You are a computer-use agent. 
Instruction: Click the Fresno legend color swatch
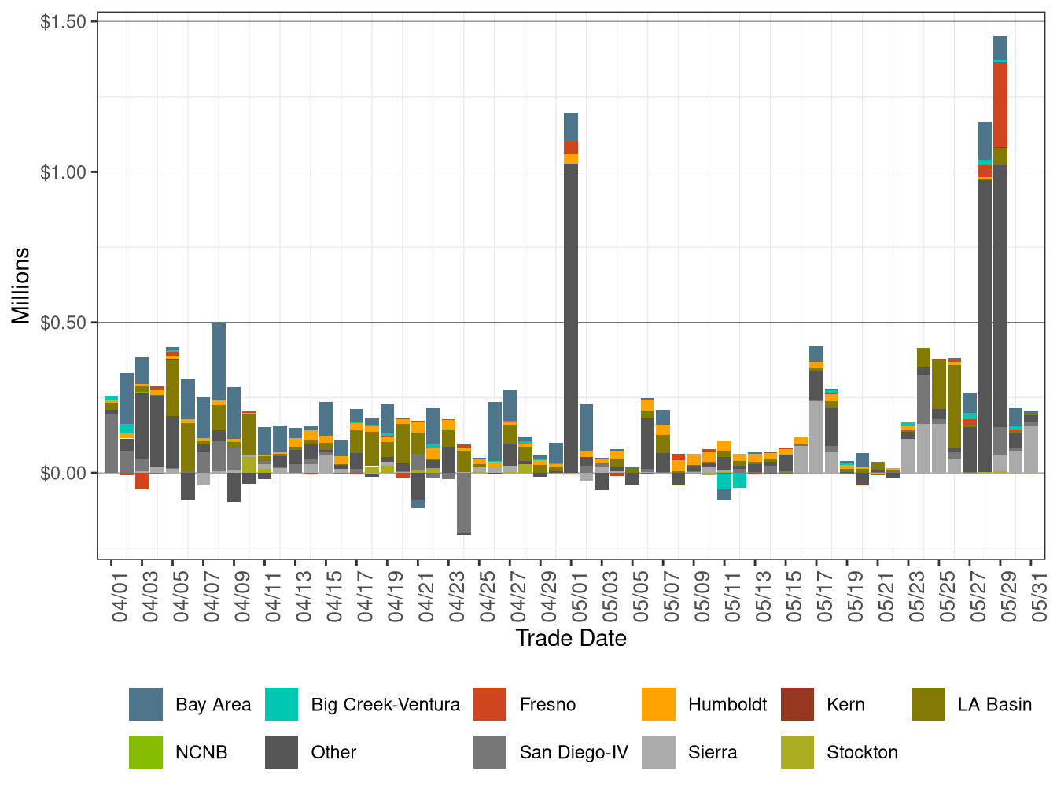coord(490,704)
